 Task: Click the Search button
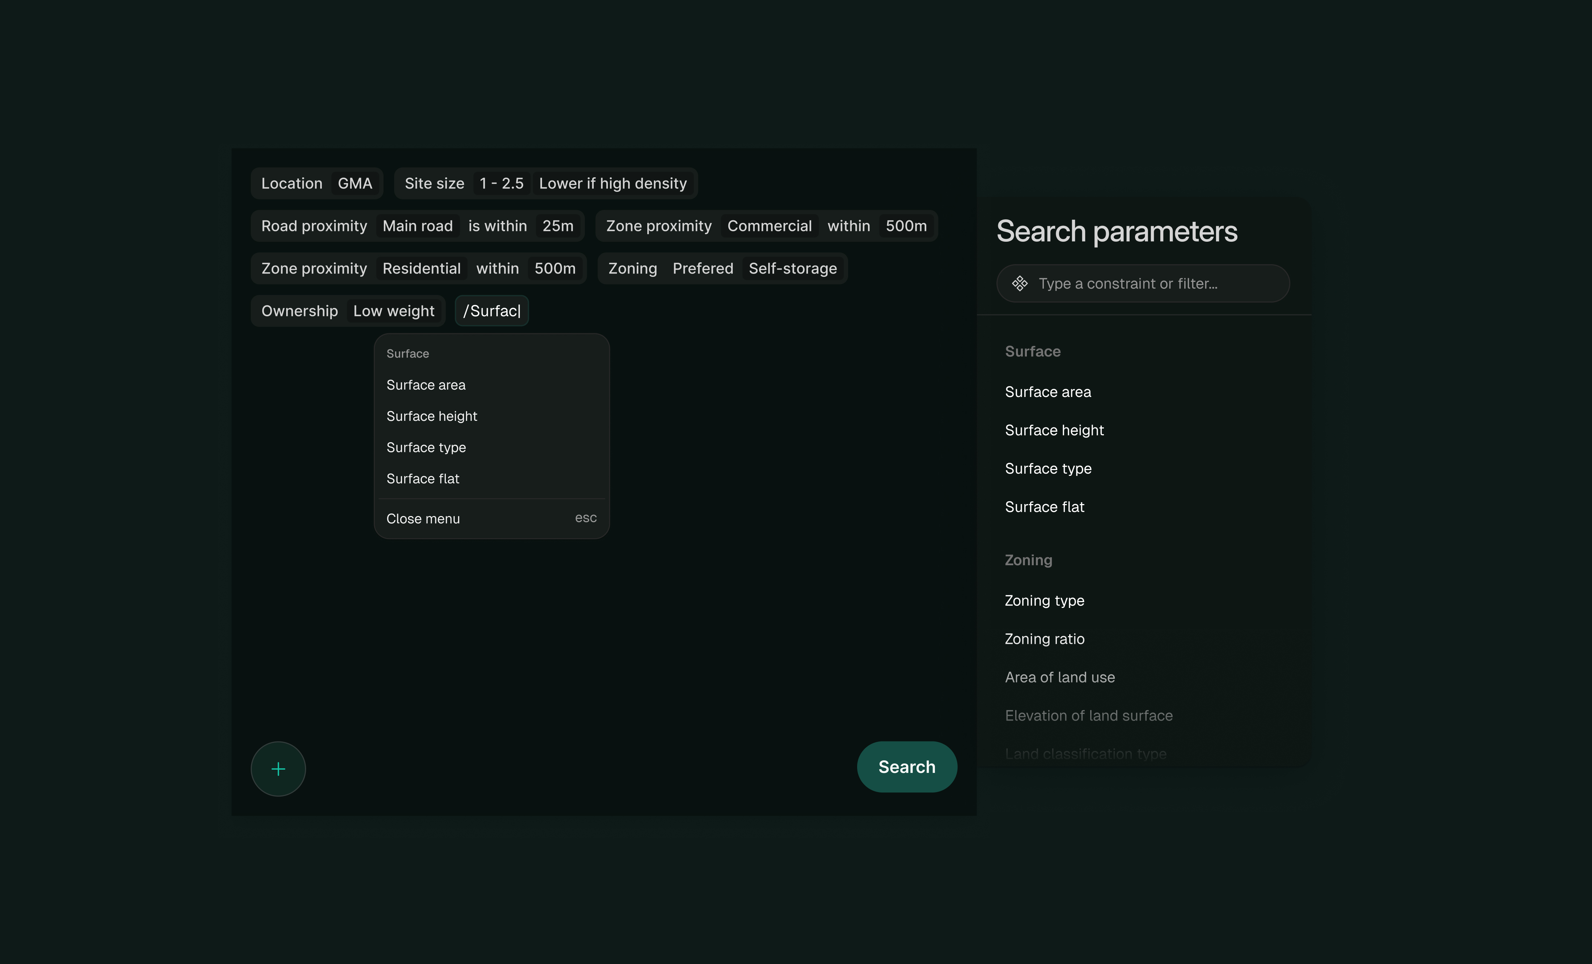(906, 766)
